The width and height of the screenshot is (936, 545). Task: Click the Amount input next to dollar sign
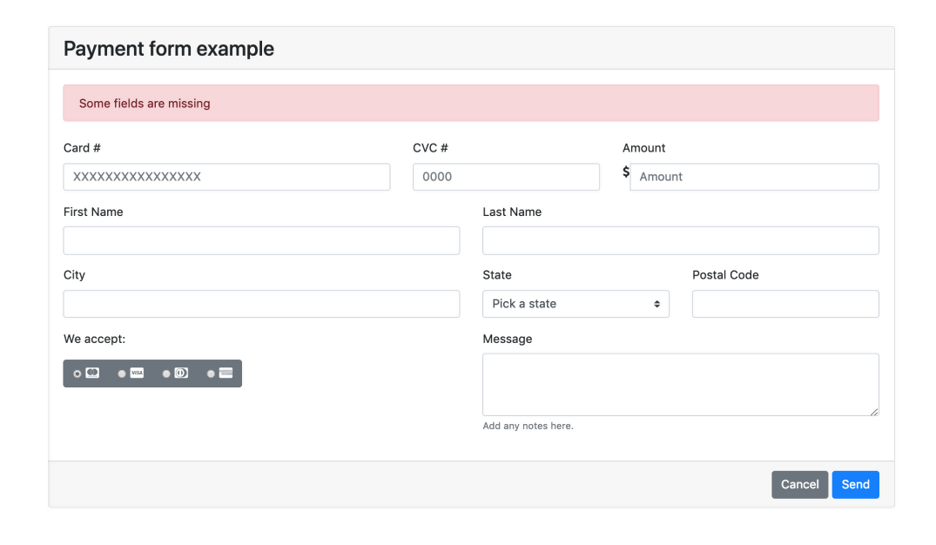(754, 177)
